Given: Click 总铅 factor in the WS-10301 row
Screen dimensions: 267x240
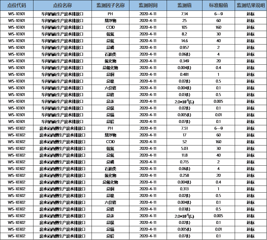Looking at the screenshot, I should click(x=110, y=122).
